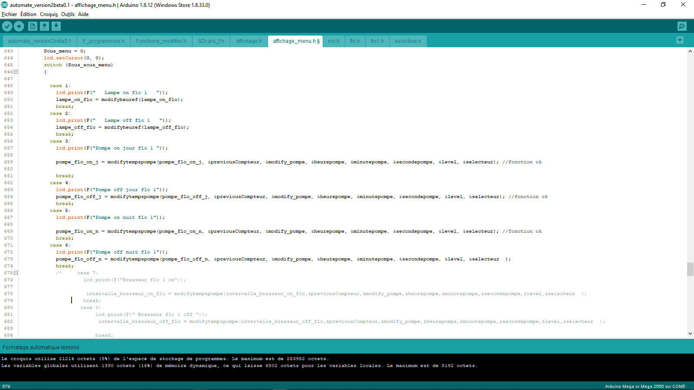Open the Serial Monitor magnifier icon
694x390 pixels.
(682, 26)
